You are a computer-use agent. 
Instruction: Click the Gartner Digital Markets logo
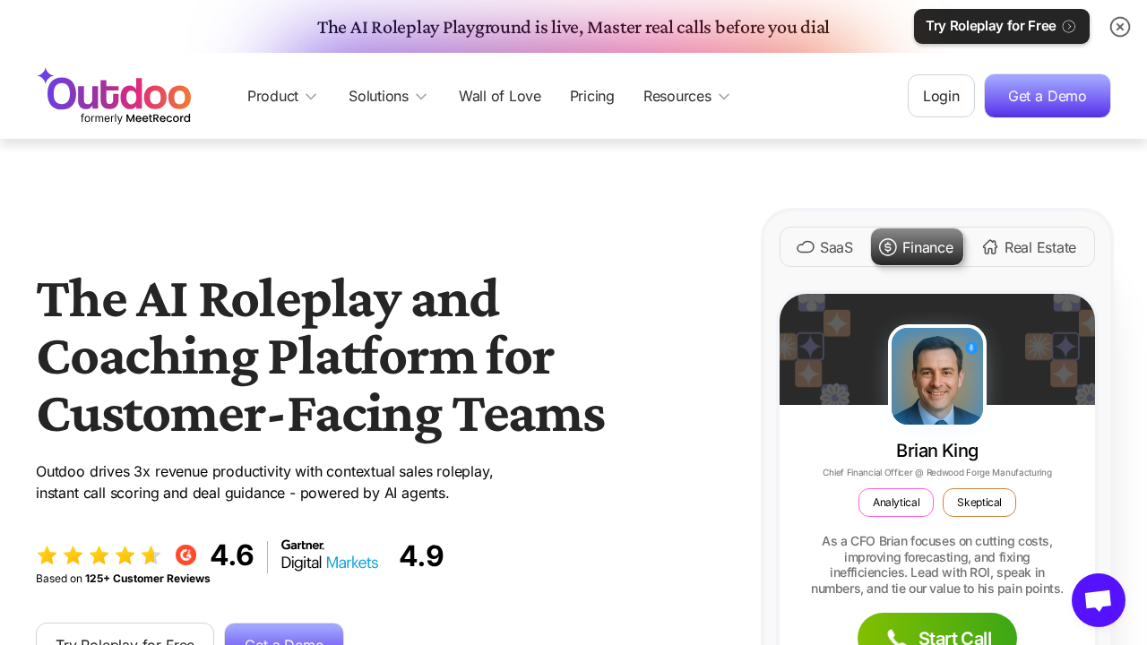(329, 555)
